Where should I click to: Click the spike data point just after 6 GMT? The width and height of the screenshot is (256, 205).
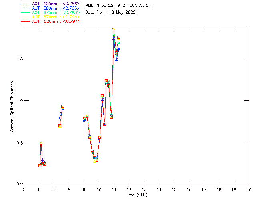[41, 143]
